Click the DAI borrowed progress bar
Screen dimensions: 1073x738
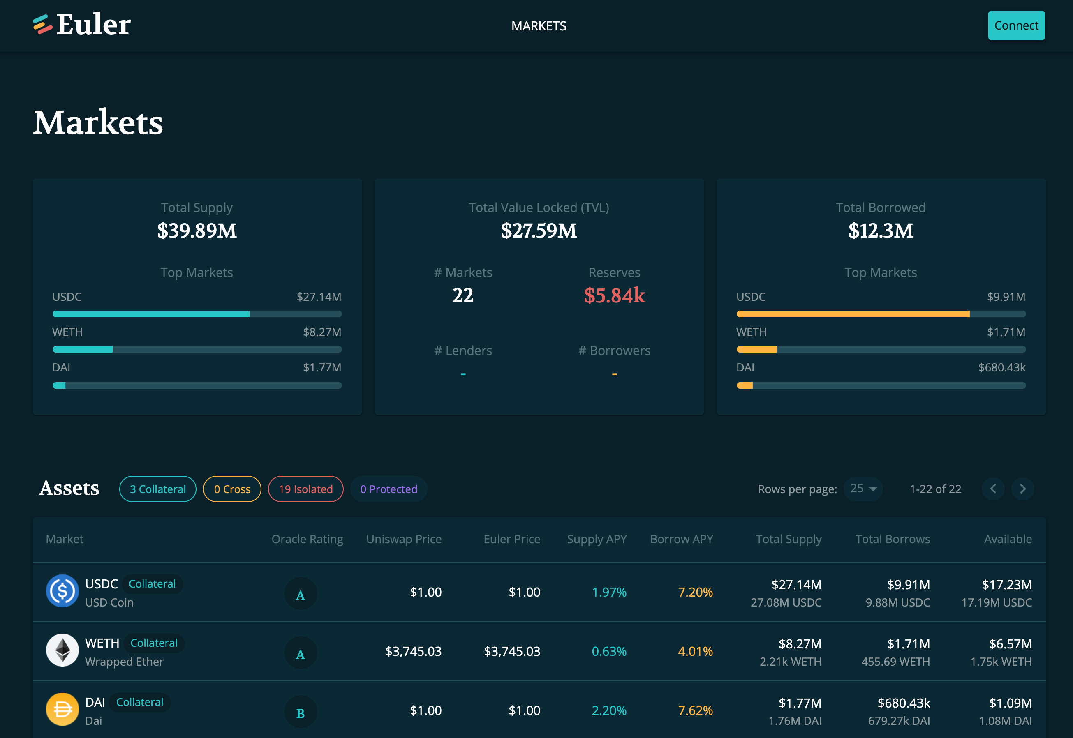tap(881, 385)
